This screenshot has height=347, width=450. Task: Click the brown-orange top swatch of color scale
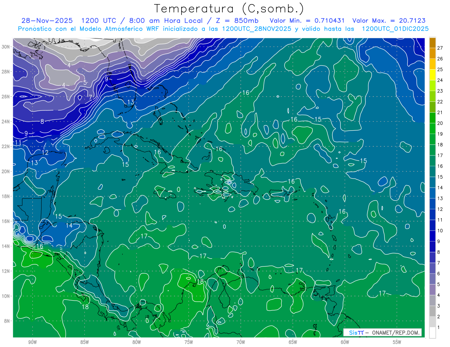432,43
